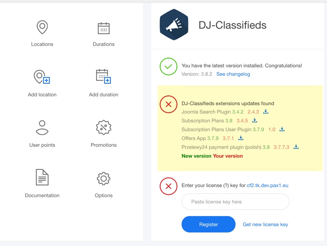Click the Promotions label

point(104,145)
